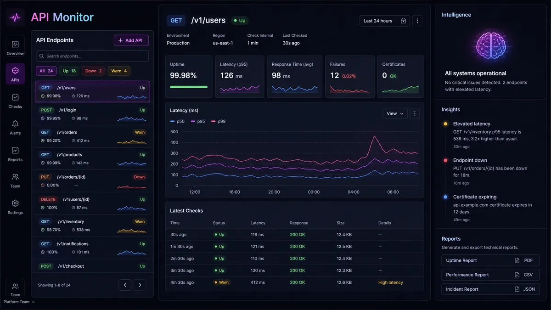Image resolution: width=551 pixels, height=310 pixels.
Task: Click the 4m 30s ago Warn row
Action: 294,282
